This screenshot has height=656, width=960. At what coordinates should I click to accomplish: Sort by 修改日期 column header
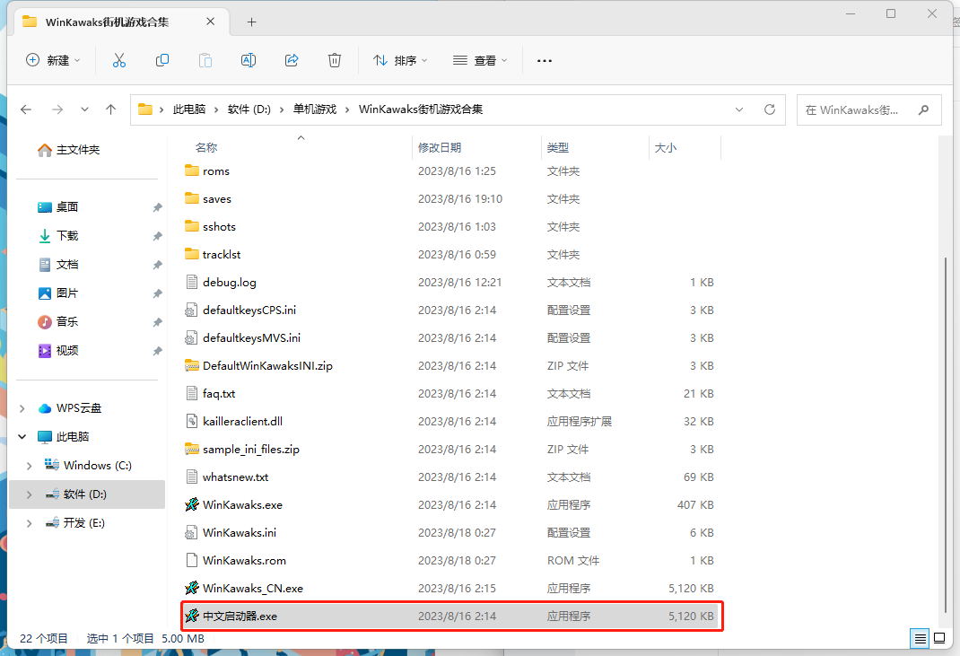pyautogui.click(x=440, y=147)
